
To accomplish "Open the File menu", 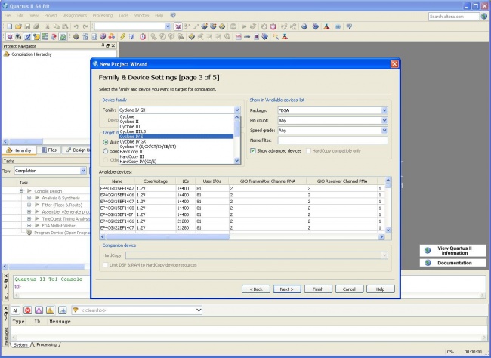I will 8,15.
